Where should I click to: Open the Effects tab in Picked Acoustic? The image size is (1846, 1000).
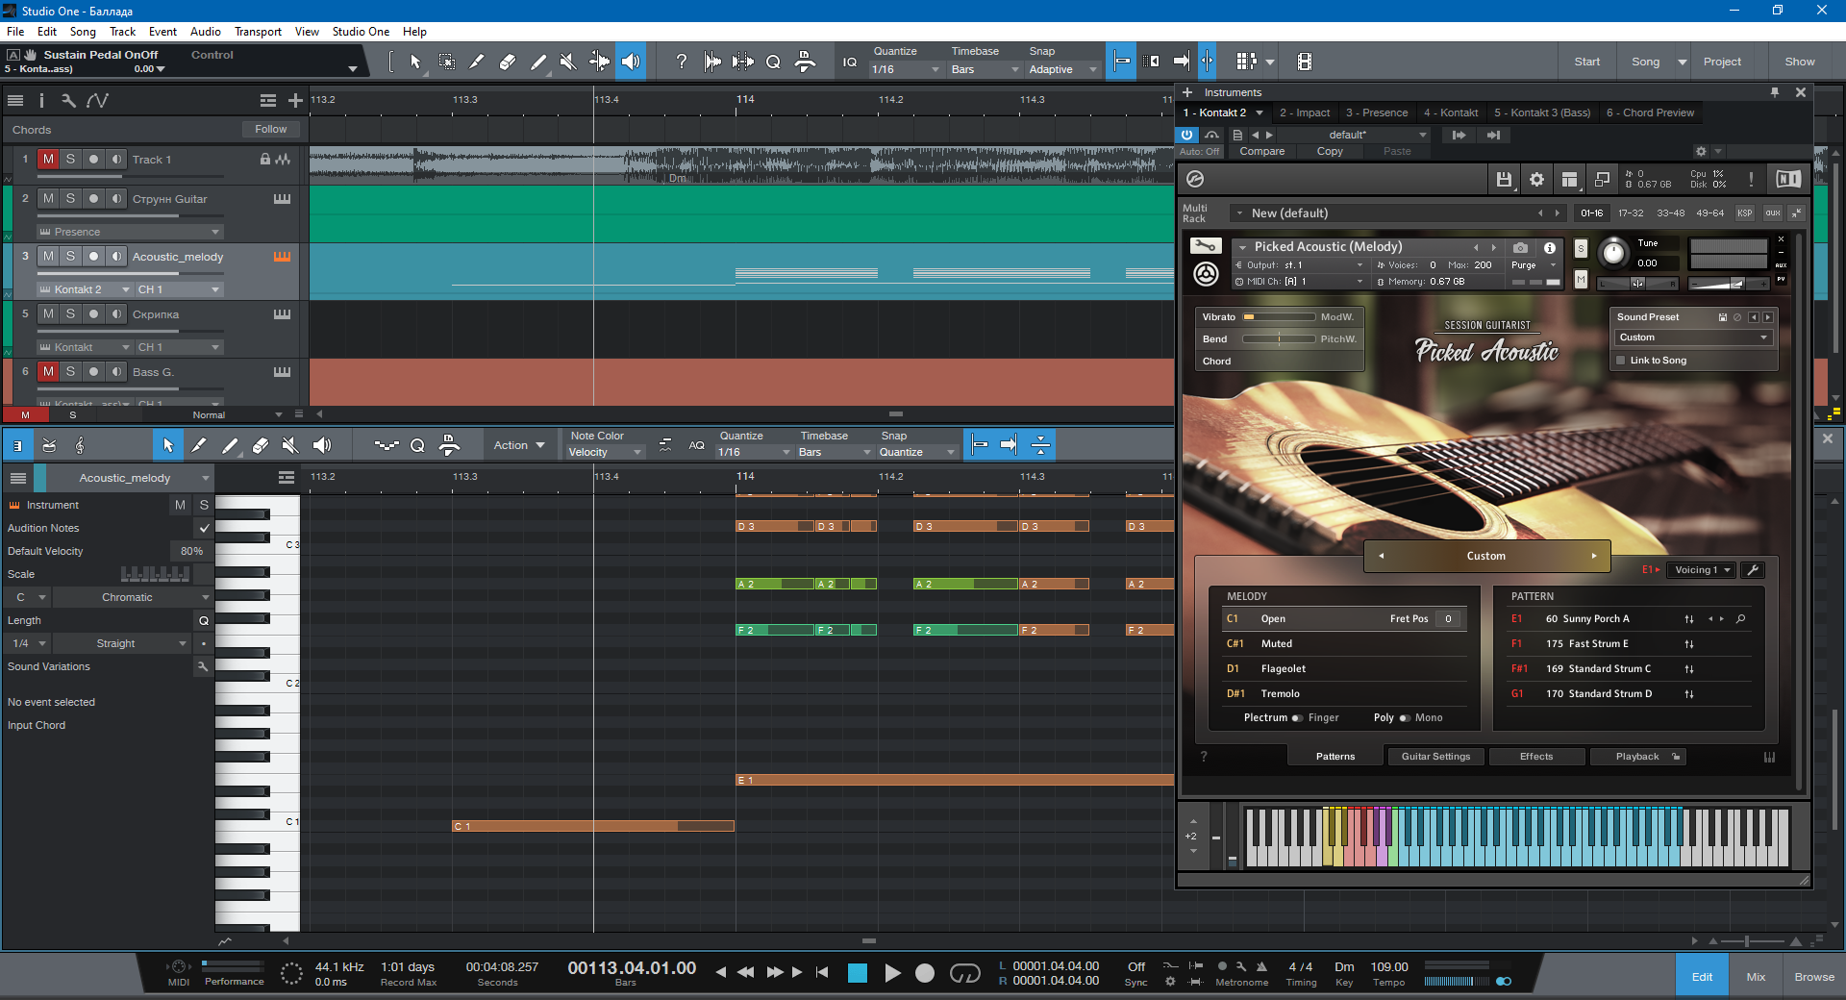(x=1536, y=757)
